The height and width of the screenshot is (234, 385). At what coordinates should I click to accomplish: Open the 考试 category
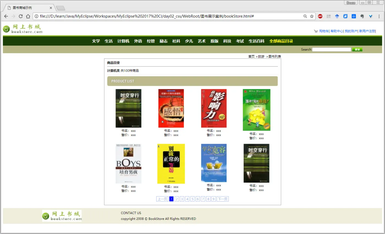coord(240,41)
